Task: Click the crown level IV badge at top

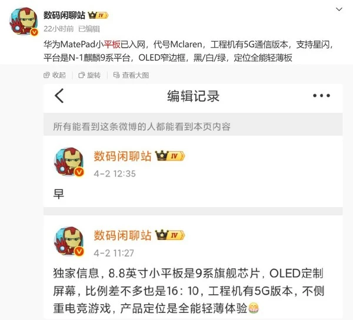Action: pyautogui.click(x=98, y=15)
